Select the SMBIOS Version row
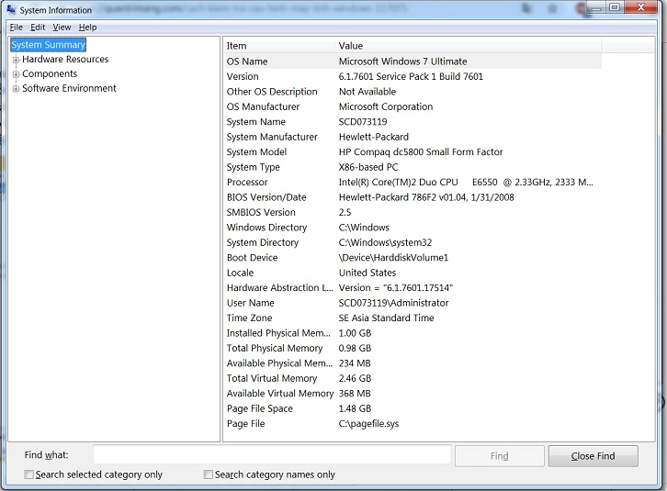The height and width of the screenshot is (491, 667). 413,212
